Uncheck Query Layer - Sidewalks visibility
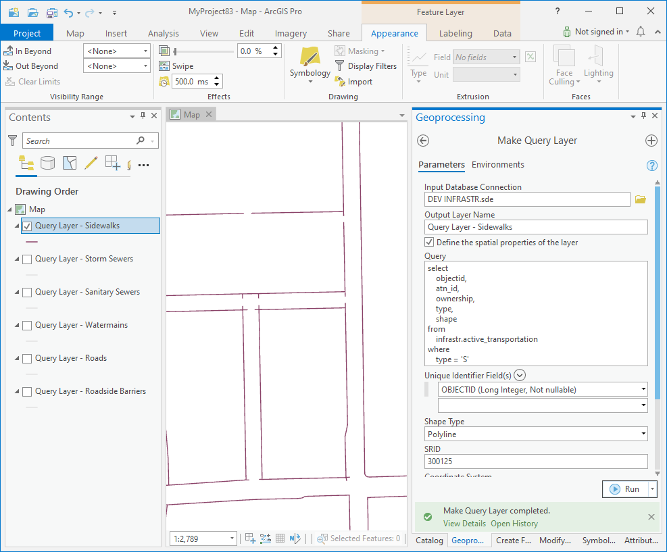This screenshot has width=667, height=552. tap(28, 226)
